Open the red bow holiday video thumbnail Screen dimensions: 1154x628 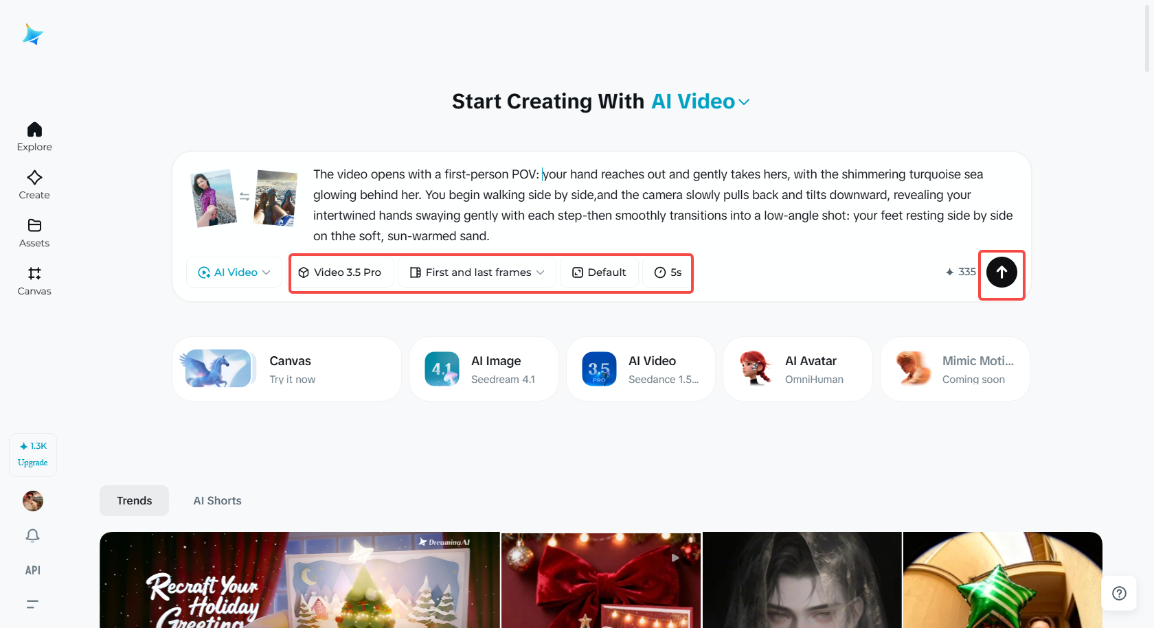[601, 580]
